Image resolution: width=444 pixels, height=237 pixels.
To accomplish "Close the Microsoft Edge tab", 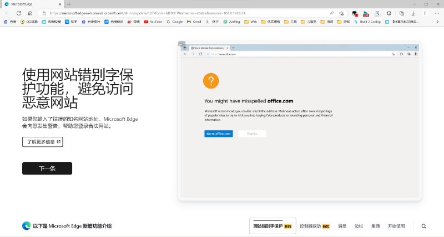I will 60,4.
